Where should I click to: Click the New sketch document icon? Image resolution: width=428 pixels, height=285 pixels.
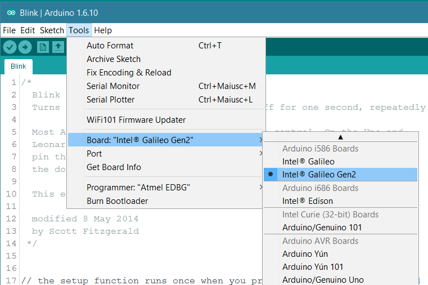tap(43, 47)
